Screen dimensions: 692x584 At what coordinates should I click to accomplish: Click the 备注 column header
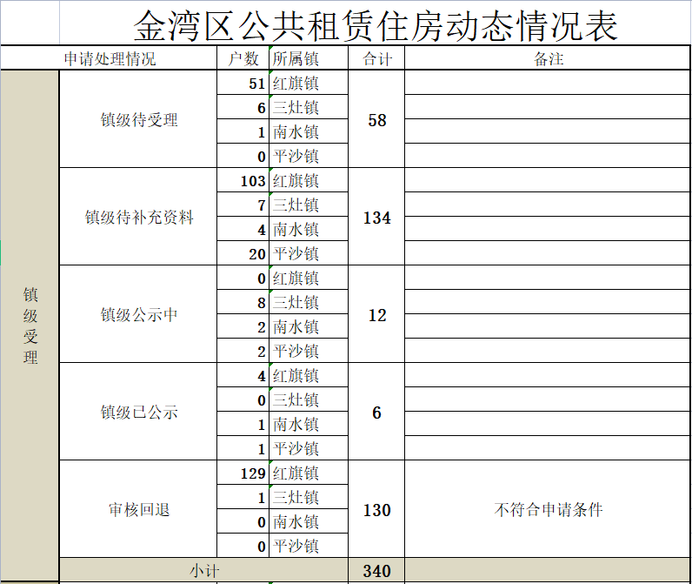pyautogui.click(x=548, y=59)
